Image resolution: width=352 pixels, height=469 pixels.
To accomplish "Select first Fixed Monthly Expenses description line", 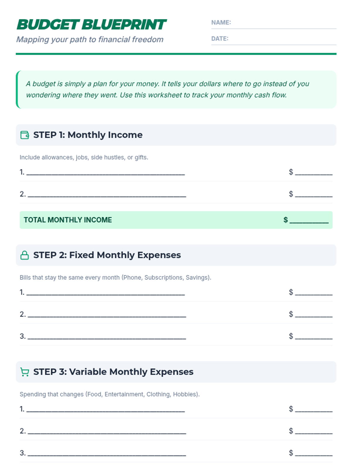I will (106, 293).
